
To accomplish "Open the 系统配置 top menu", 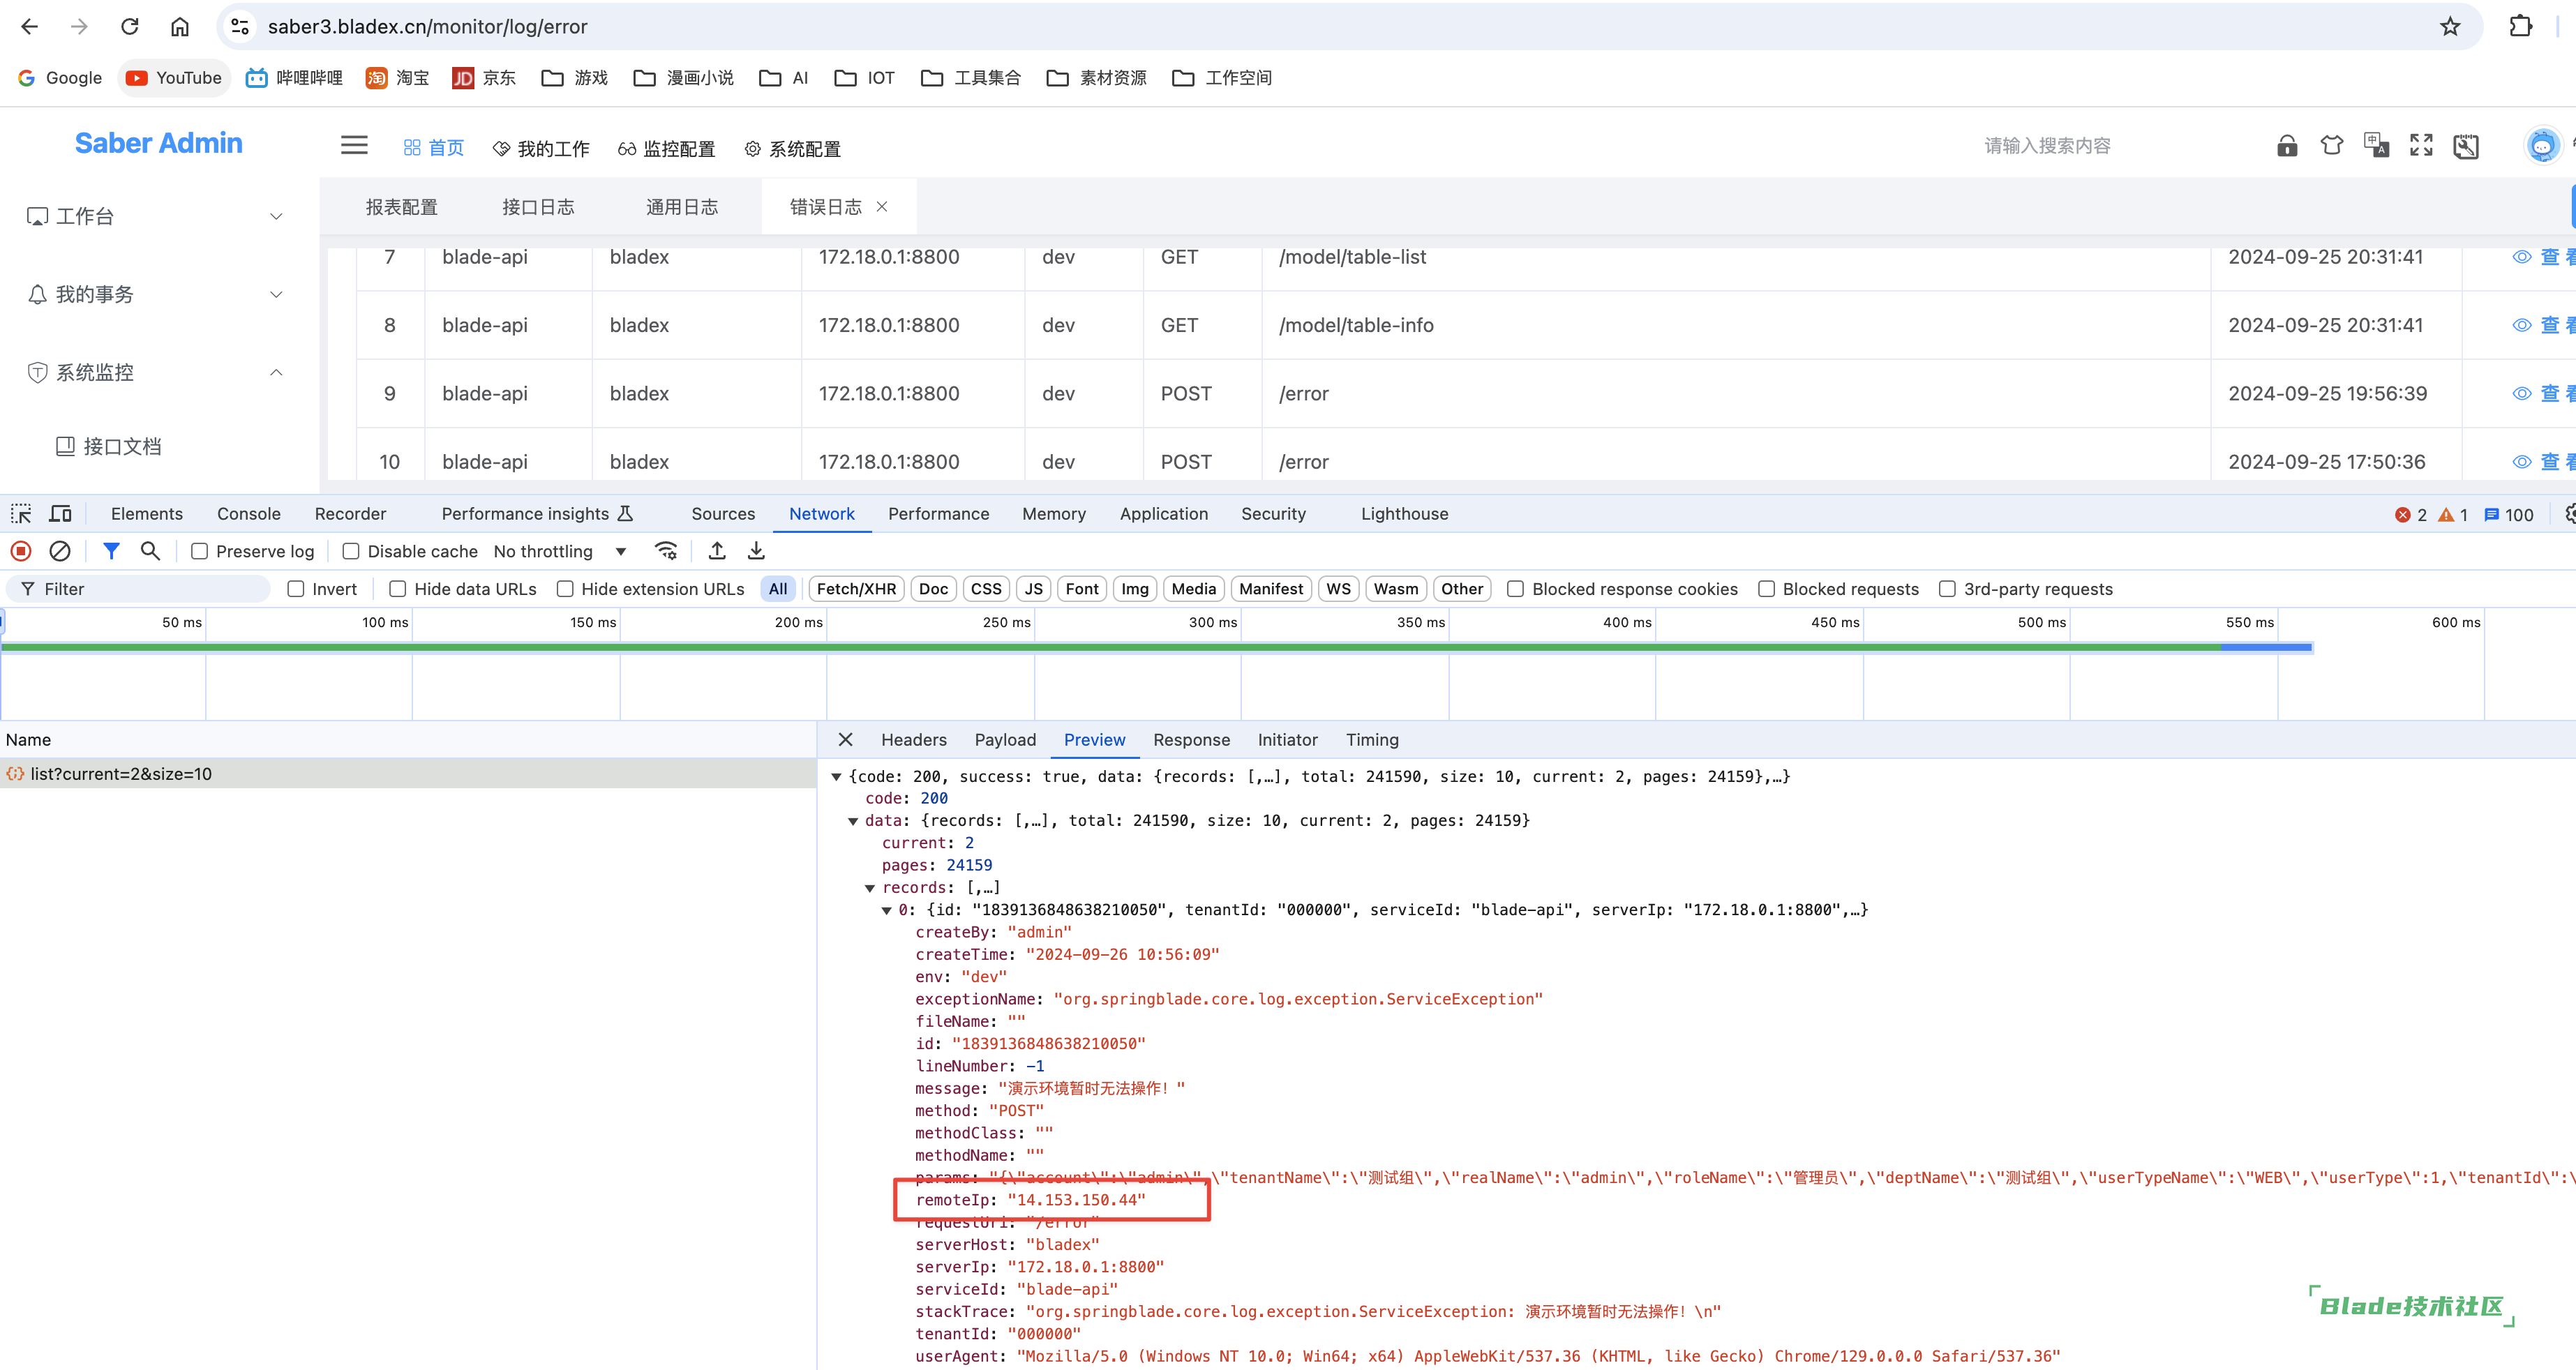I will point(793,149).
